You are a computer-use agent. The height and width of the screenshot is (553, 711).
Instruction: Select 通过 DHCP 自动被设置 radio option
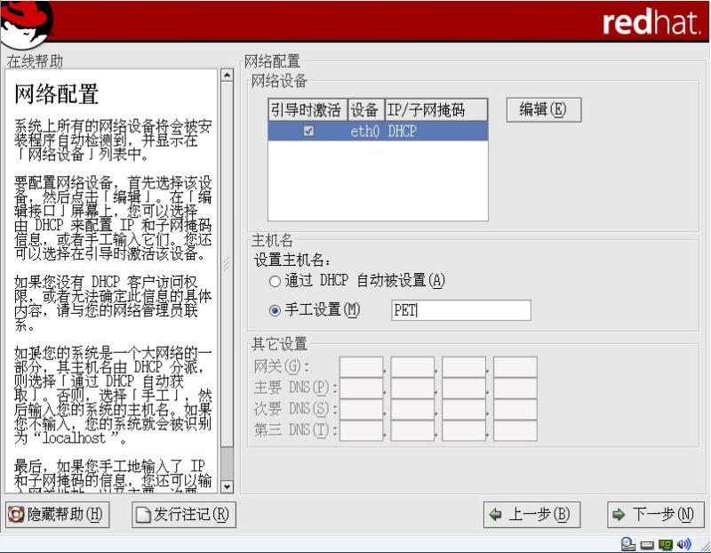point(275,281)
